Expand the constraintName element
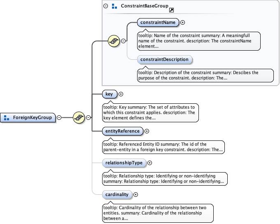Viewport: 280px width, 224px height. (183, 23)
